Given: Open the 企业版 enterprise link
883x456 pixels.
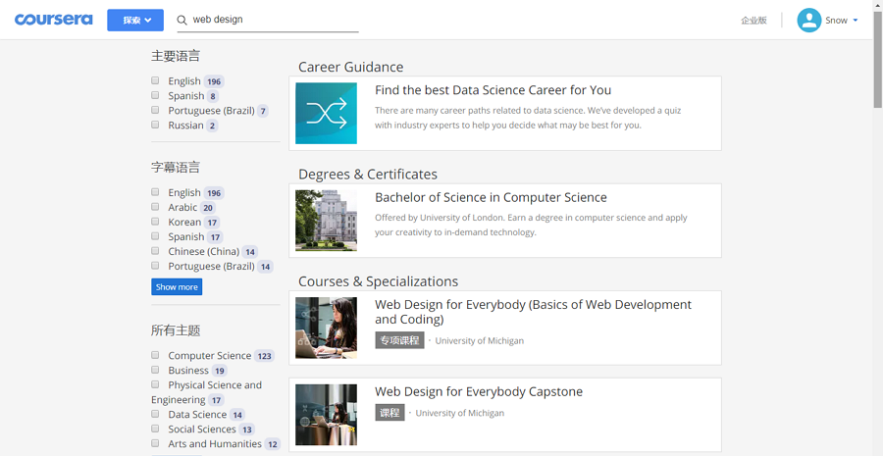Looking at the screenshot, I should pos(753,21).
